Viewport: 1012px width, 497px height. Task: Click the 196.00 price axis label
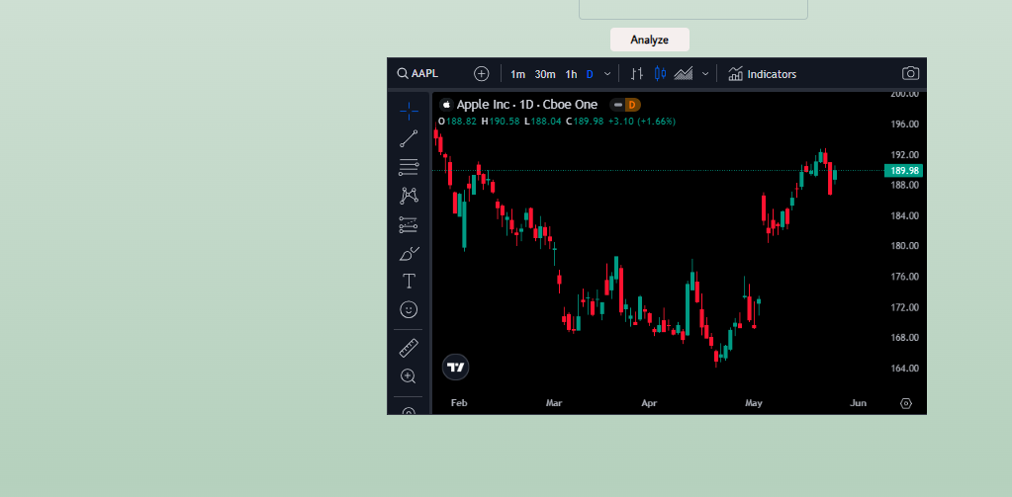pos(905,124)
